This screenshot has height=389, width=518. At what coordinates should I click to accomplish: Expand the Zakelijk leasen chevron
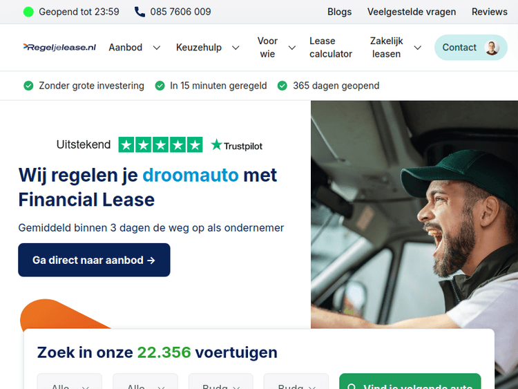click(x=418, y=48)
